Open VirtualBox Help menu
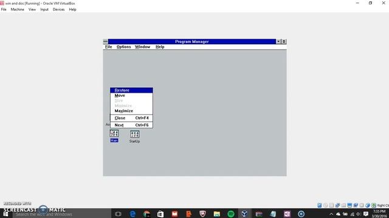The image size is (389, 218). pos(72,10)
